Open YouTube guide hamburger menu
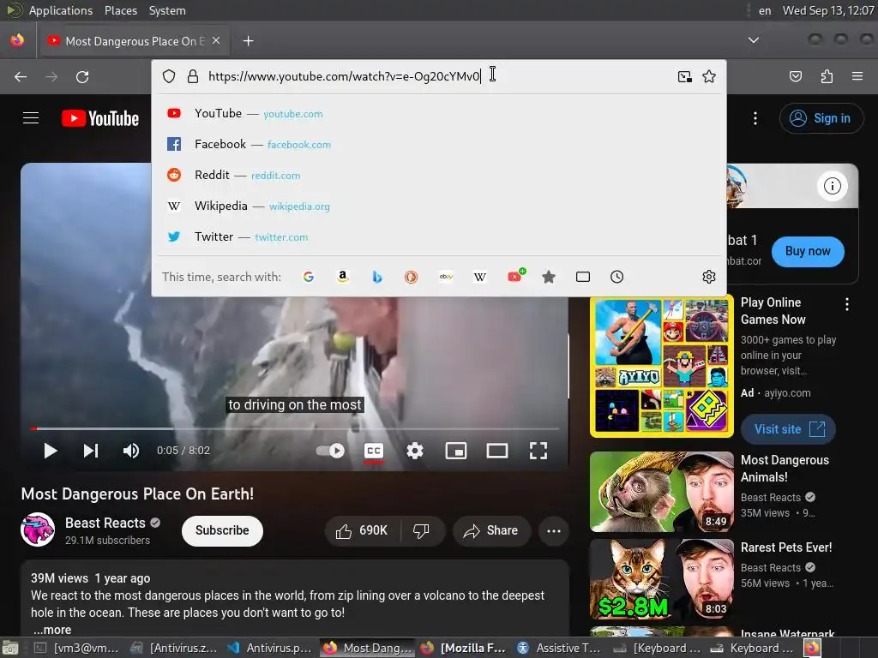878x658 pixels. 31,118
